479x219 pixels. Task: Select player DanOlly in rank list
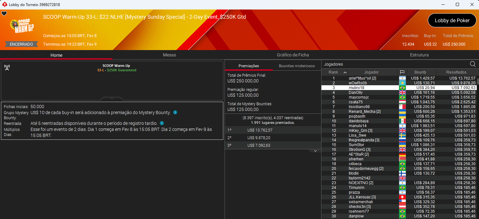(355, 93)
